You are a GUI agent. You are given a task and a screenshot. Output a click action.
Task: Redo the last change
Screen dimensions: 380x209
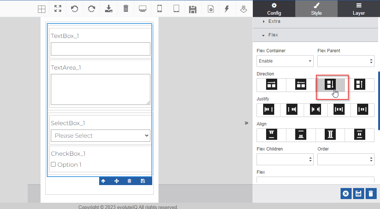(x=92, y=9)
